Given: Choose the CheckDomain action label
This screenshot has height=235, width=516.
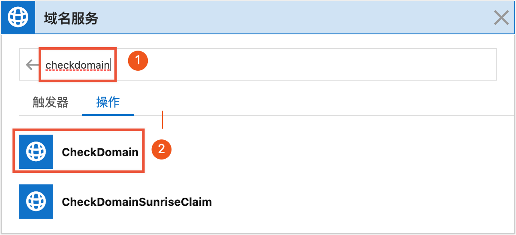Looking at the screenshot, I should (100, 152).
